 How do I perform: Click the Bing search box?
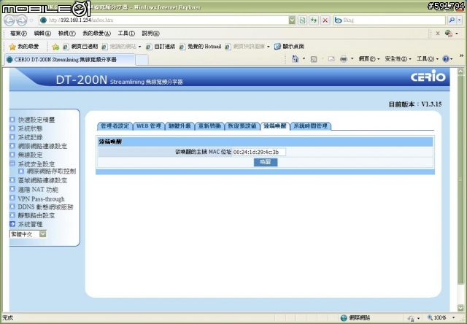click(x=390, y=20)
